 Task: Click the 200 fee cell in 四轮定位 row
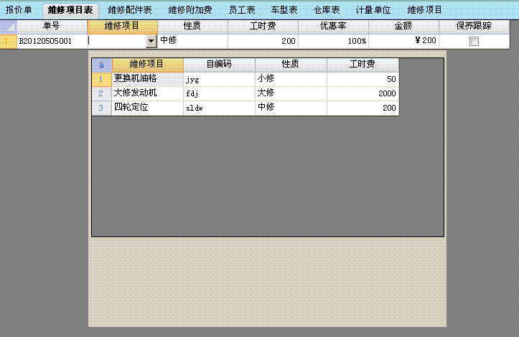(x=363, y=108)
